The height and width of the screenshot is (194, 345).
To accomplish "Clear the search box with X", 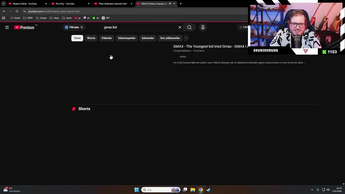I will click(180, 27).
